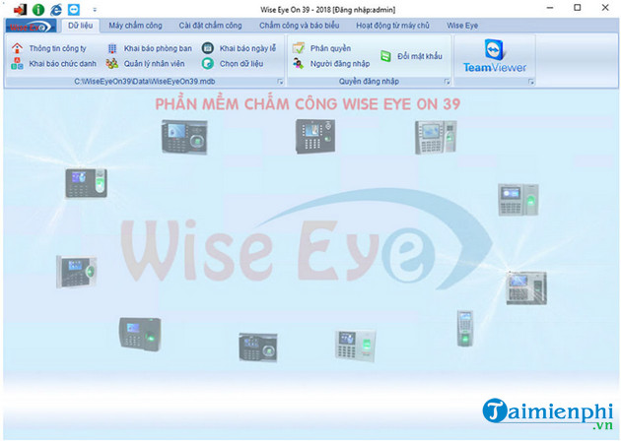Switch to the Máy chấm công tab
This screenshot has width=621, height=441.
coord(135,26)
